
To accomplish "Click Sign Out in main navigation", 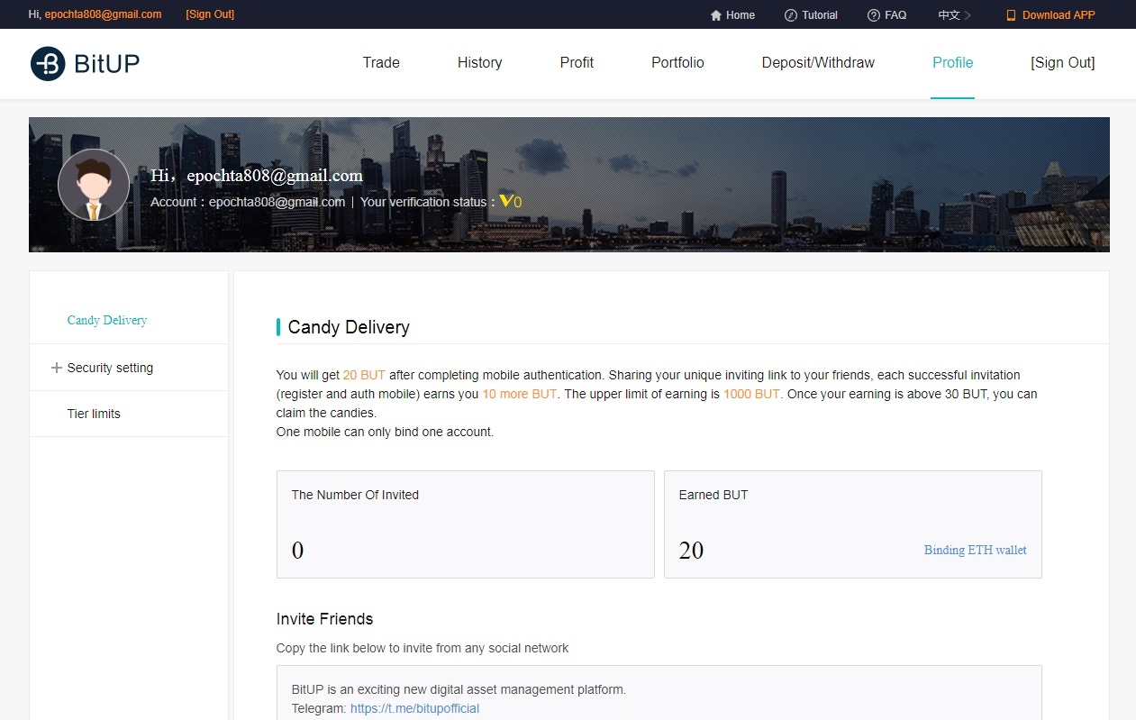I will 1063,63.
